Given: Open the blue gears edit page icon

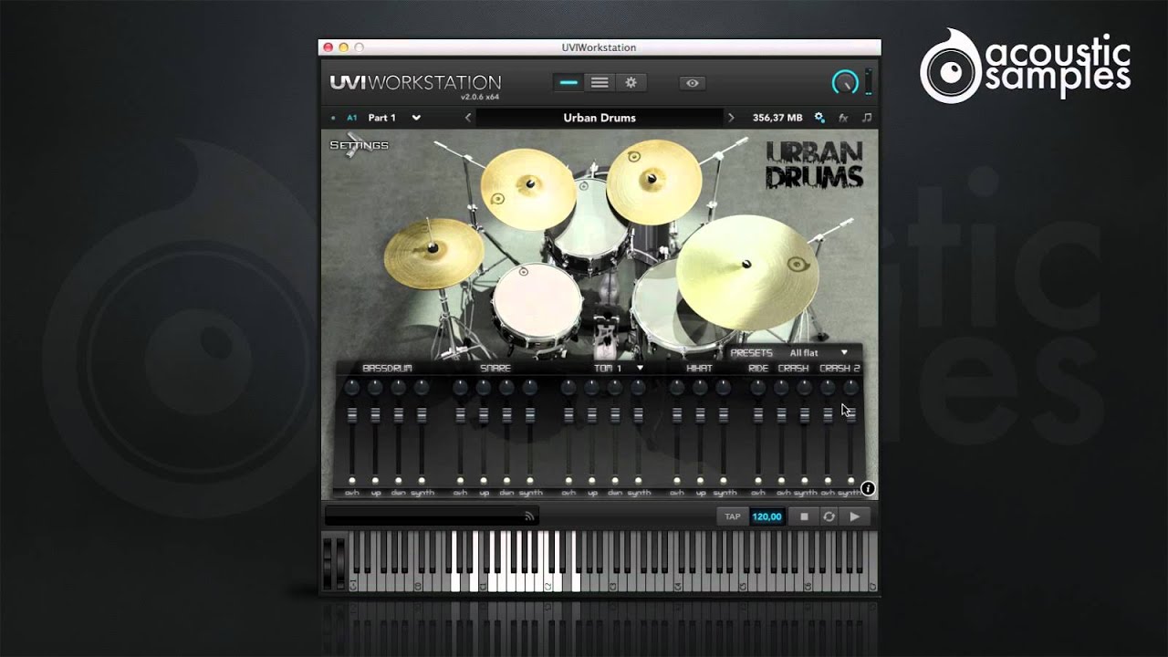Looking at the screenshot, I should 819,118.
